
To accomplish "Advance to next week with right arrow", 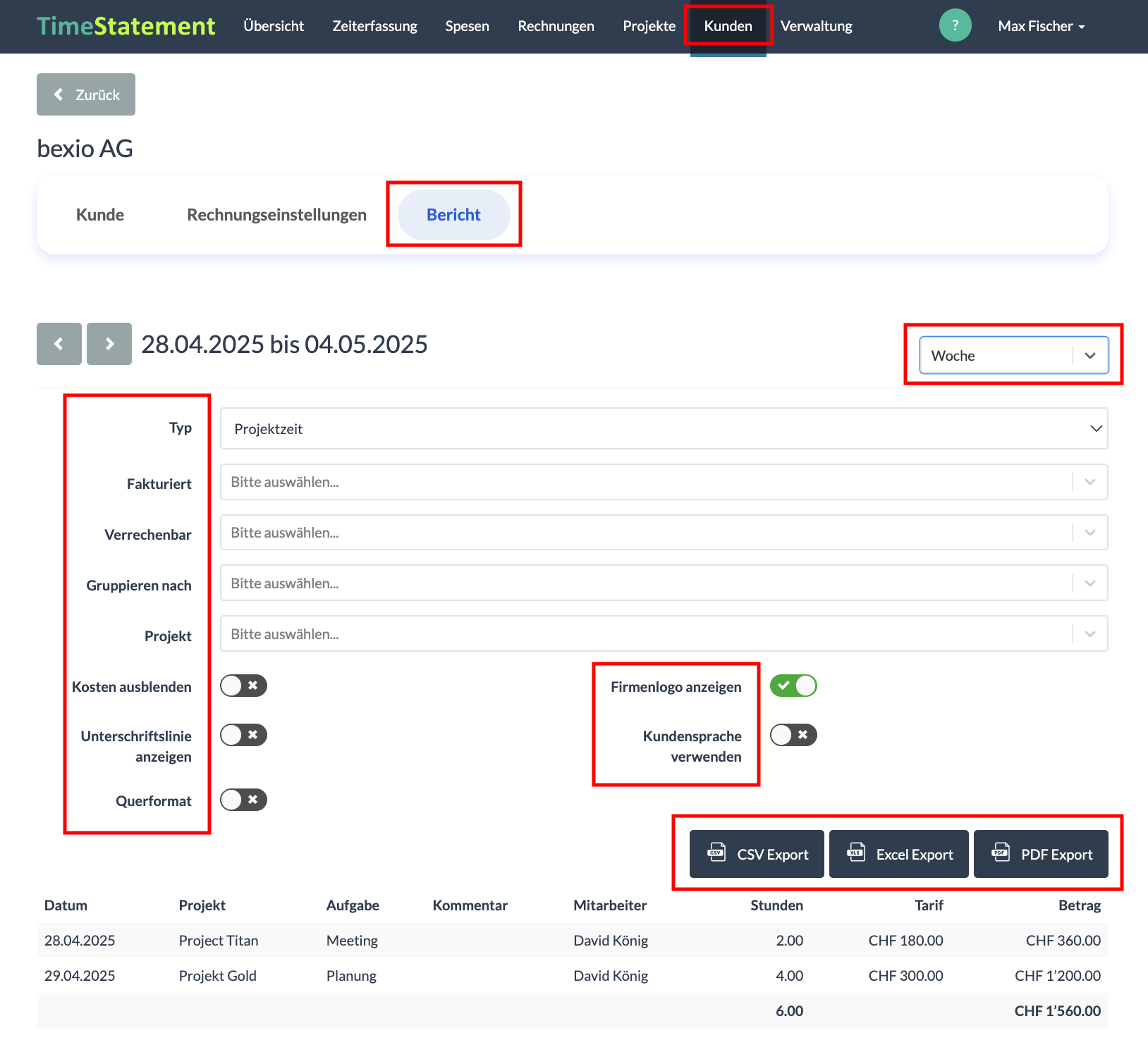I will pyautogui.click(x=109, y=344).
